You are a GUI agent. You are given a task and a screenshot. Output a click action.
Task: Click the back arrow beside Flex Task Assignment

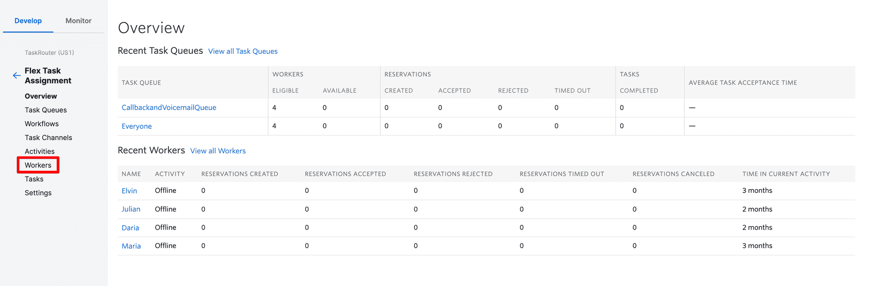16,76
